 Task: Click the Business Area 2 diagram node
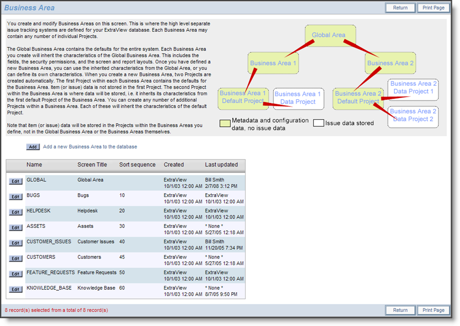[390, 63]
